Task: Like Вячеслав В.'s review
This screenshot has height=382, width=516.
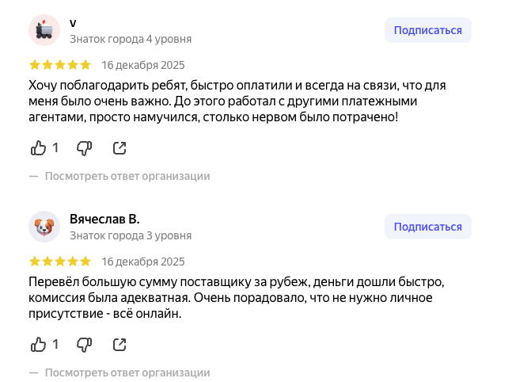Action: click(x=39, y=344)
